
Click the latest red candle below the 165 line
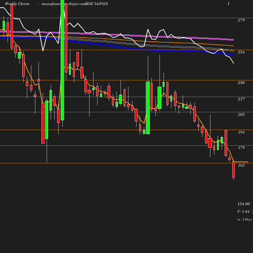234,170
